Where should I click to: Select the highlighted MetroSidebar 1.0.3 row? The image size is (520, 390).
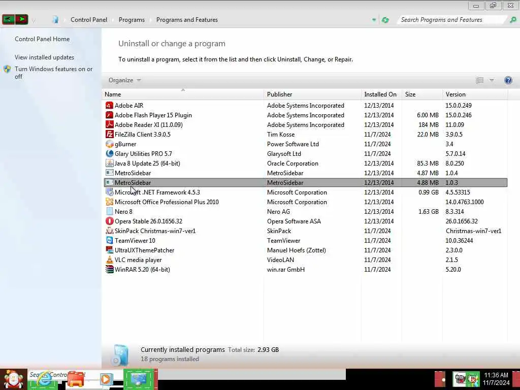click(305, 182)
